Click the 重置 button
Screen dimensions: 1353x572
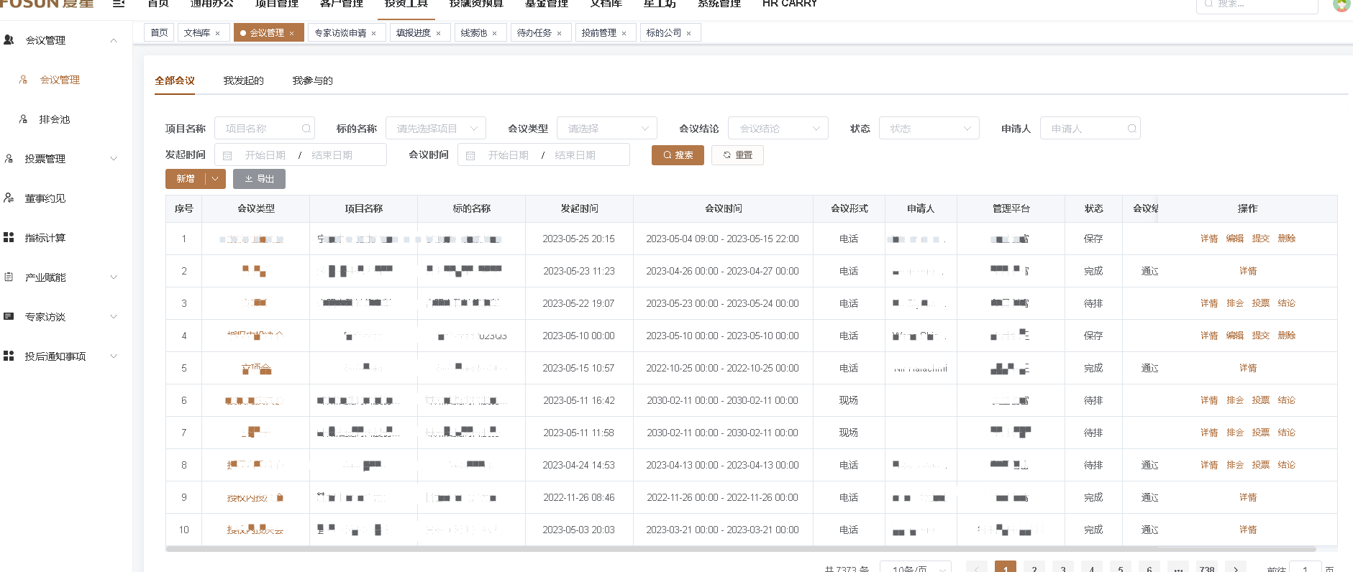[x=737, y=155]
